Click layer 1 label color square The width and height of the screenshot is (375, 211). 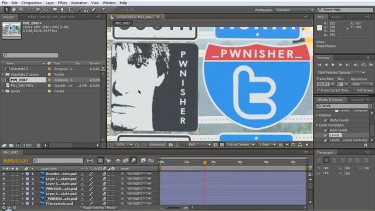[27, 174]
